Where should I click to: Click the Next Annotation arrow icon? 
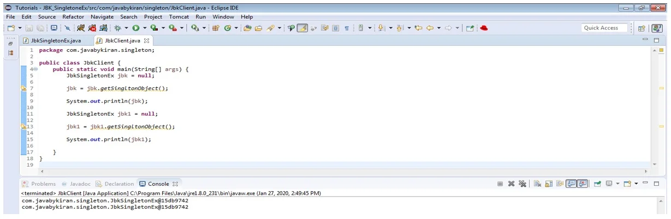381,28
